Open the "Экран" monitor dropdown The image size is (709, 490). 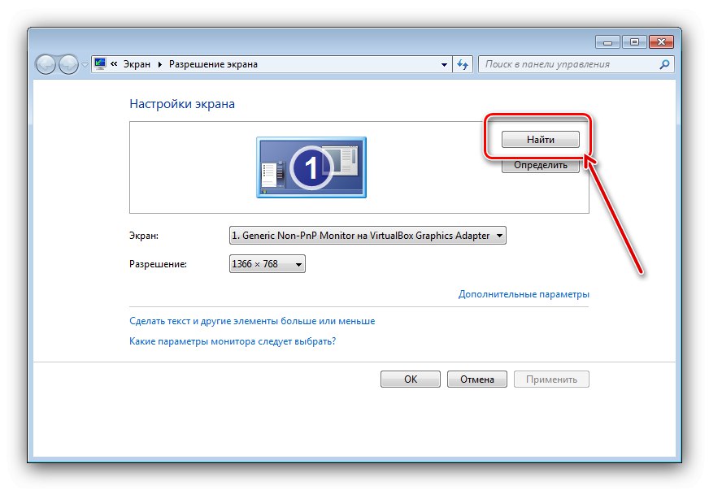point(368,236)
